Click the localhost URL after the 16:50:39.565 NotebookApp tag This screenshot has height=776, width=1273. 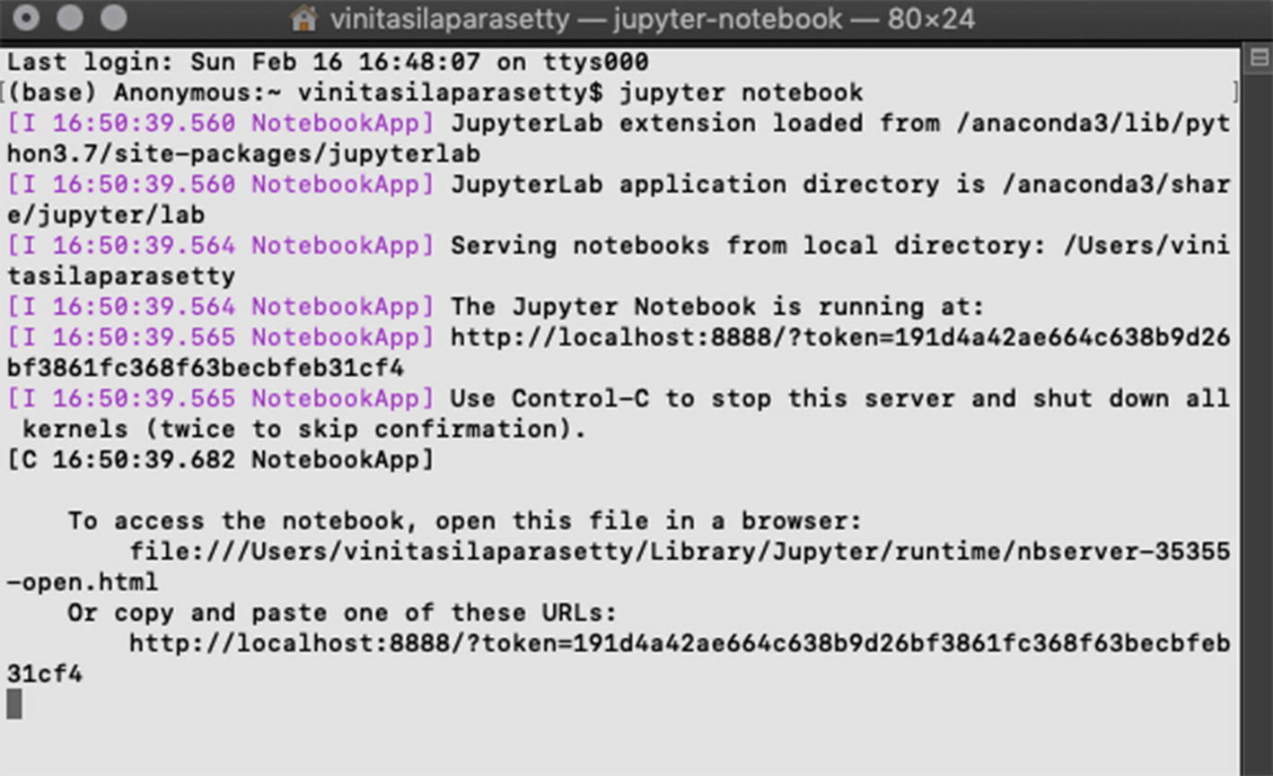[x=840, y=337]
